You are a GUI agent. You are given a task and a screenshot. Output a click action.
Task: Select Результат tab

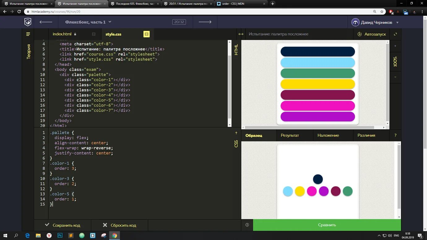(x=290, y=135)
